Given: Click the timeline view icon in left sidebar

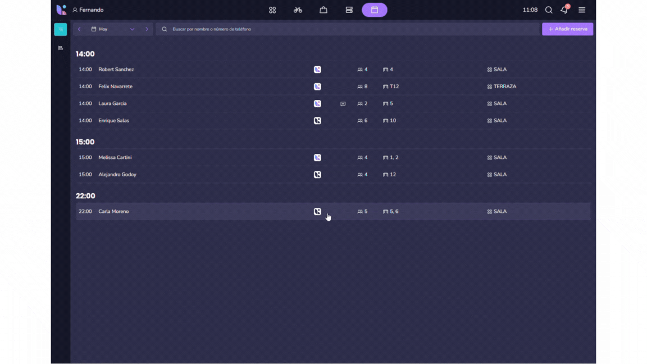Looking at the screenshot, I should click(x=61, y=48).
